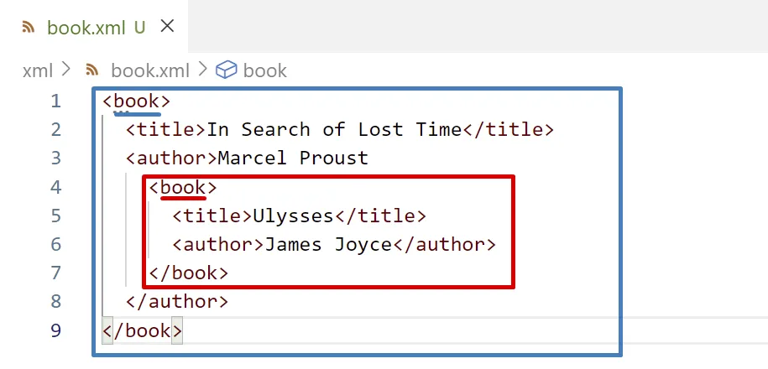This screenshot has width=768, height=369.
Task: Click the RSS file icon in breadcrumb
Action: point(93,70)
